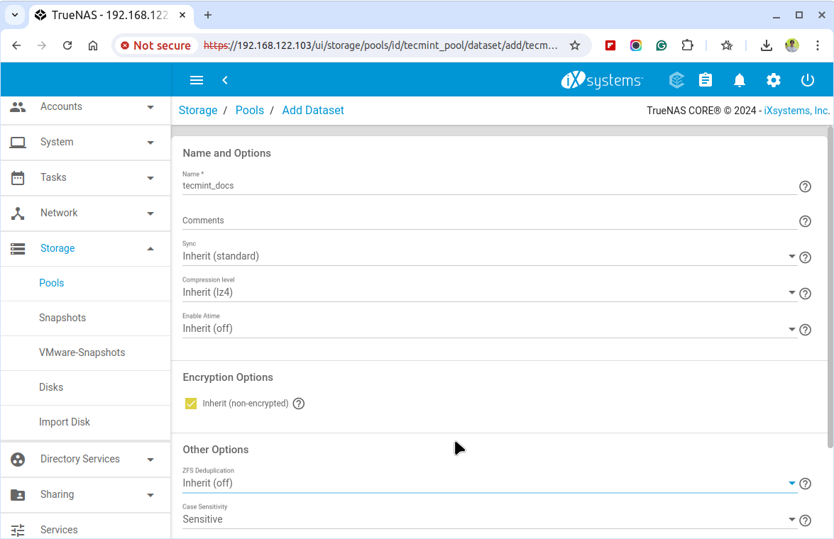Screen dimensions: 834x539
Task: Open the Sync dropdown
Action: (x=792, y=257)
